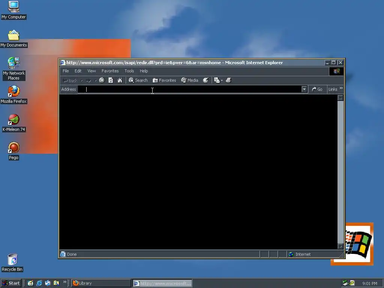This screenshot has height=288, width=384.
Task: Open the Forward history dropdown arrow
Action: 96,80
